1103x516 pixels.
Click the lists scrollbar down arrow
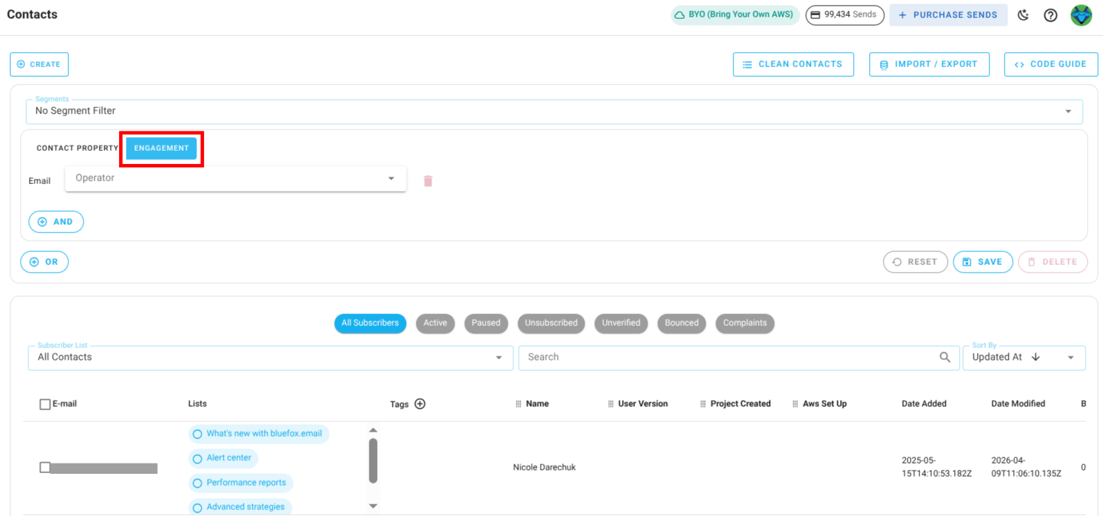(373, 506)
